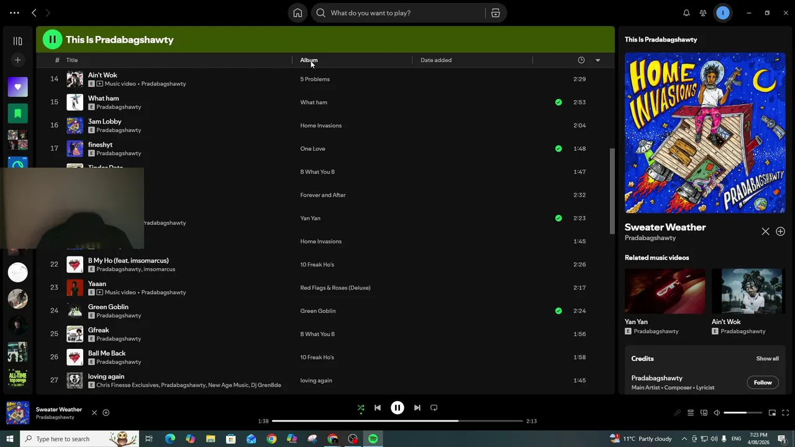Open the Red Flags & Roses (Deluxe) album
This screenshot has width=795, height=447.
coord(335,288)
